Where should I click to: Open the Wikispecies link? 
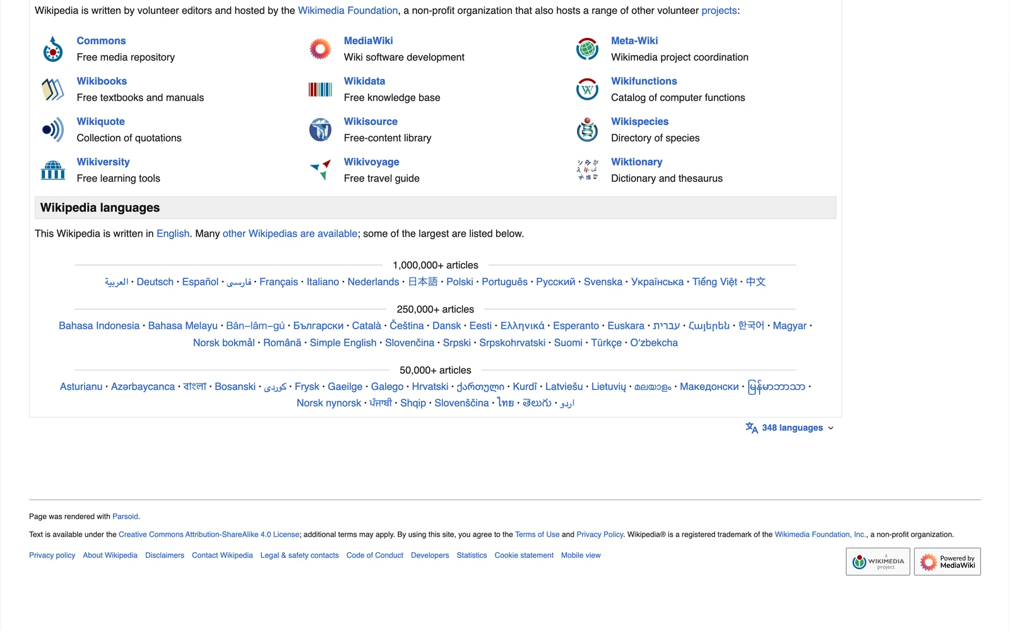point(639,121)
